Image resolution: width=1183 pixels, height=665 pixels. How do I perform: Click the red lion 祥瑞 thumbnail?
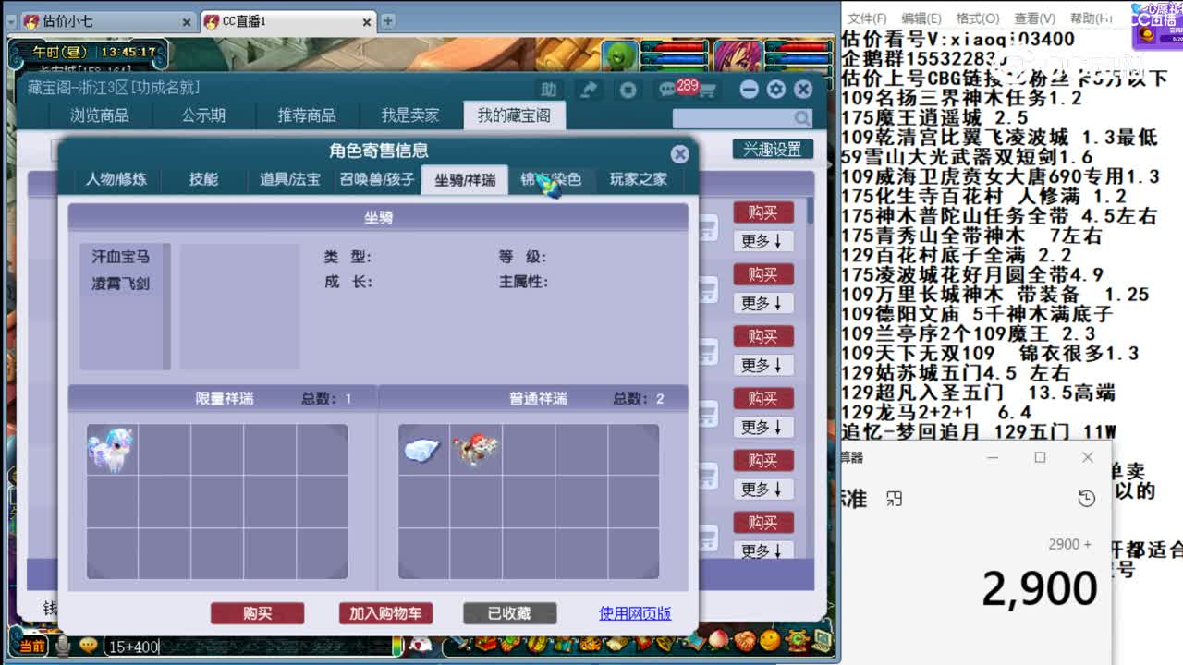(475, 450)
